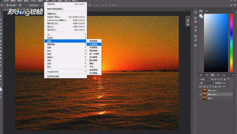Select the Brush tool in left toolbar
237x134 pixels.
click(1, 37)
